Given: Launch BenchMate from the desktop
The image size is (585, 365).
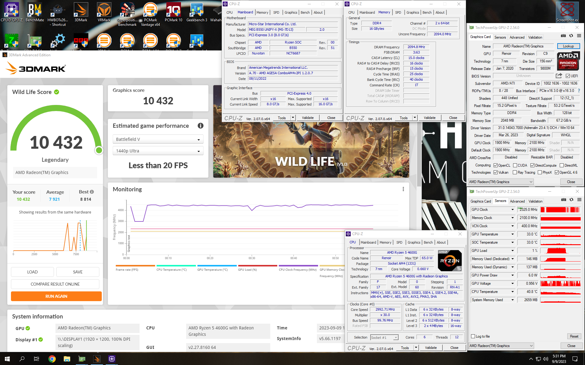Looking at the screenshot, I should (35, 12).
